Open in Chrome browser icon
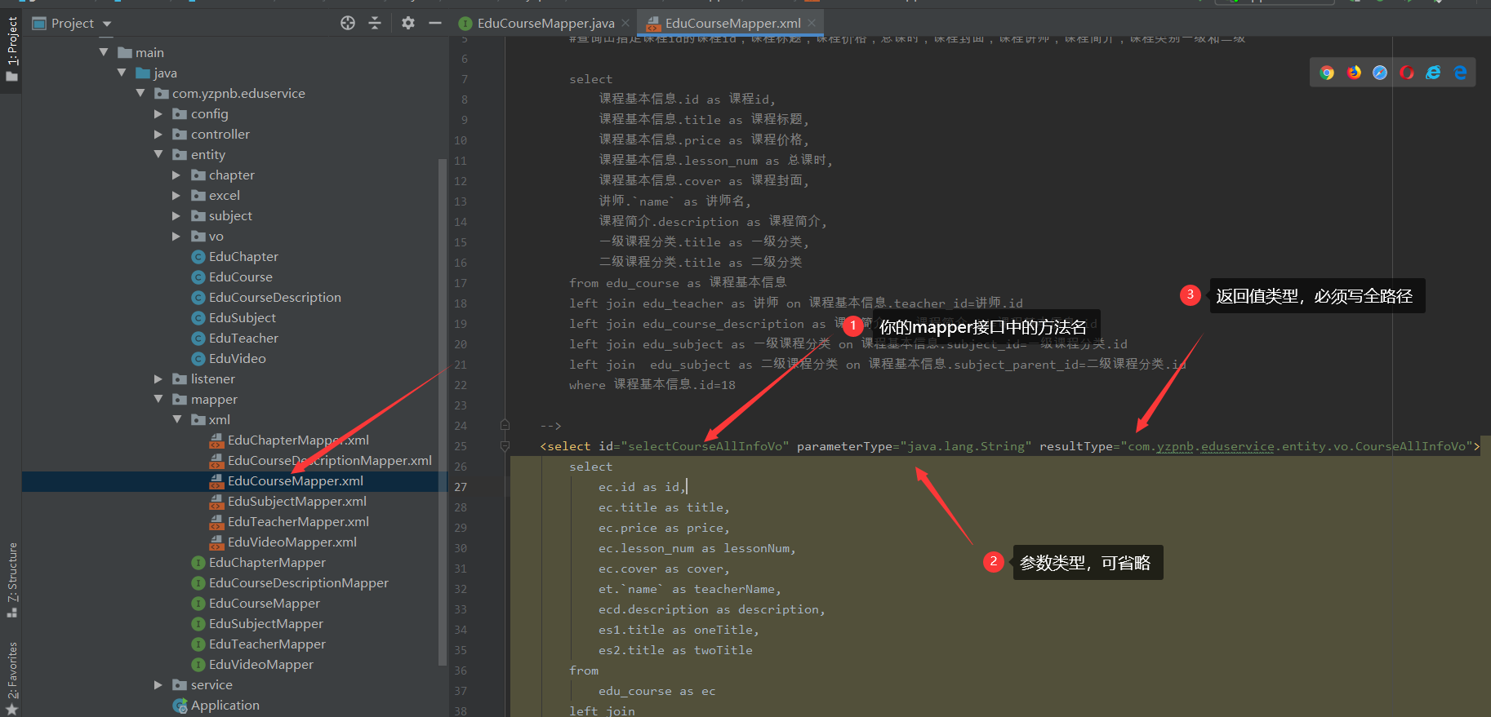The width and height of the screenshot is (1491, 717). (1327, 73)
